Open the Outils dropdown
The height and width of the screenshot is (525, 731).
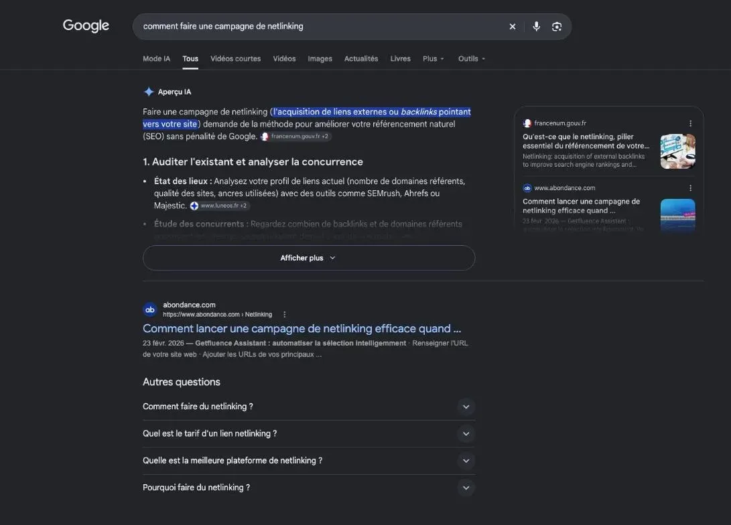(x=471, y=59)
